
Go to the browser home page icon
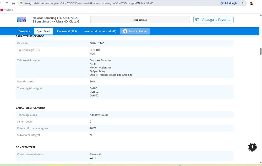[x=14, y=3]
